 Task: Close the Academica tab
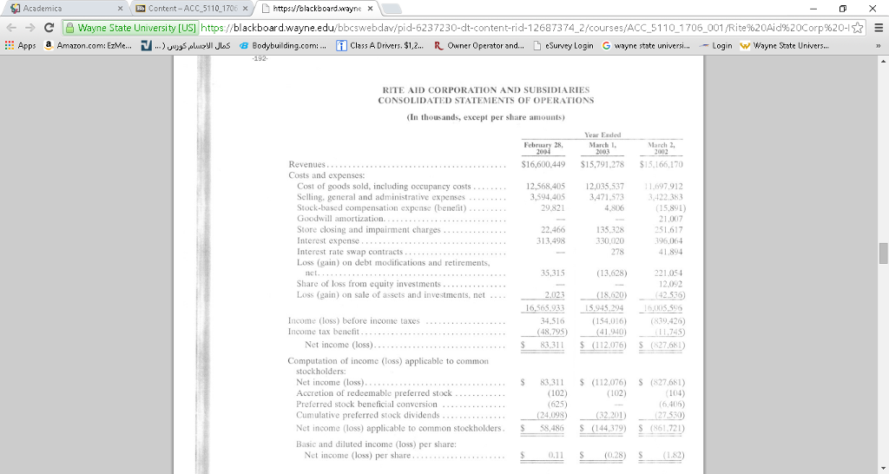(x=120, y=9)
